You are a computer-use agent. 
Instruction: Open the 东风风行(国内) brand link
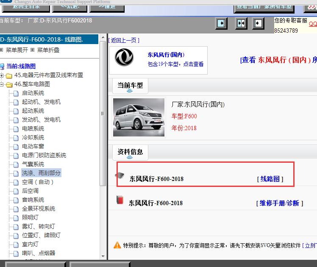click(166, 55)
